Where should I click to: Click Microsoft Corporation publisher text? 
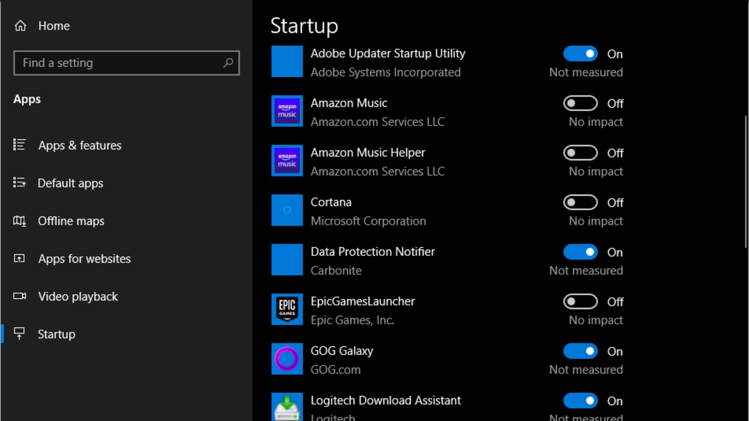[368, 221]
